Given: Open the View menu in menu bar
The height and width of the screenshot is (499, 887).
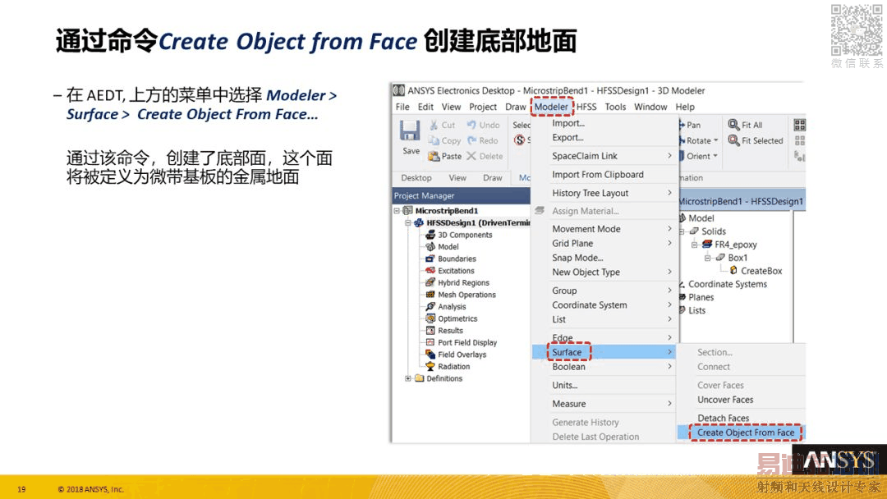Looking at the screenshot, I should click(451, 107).
